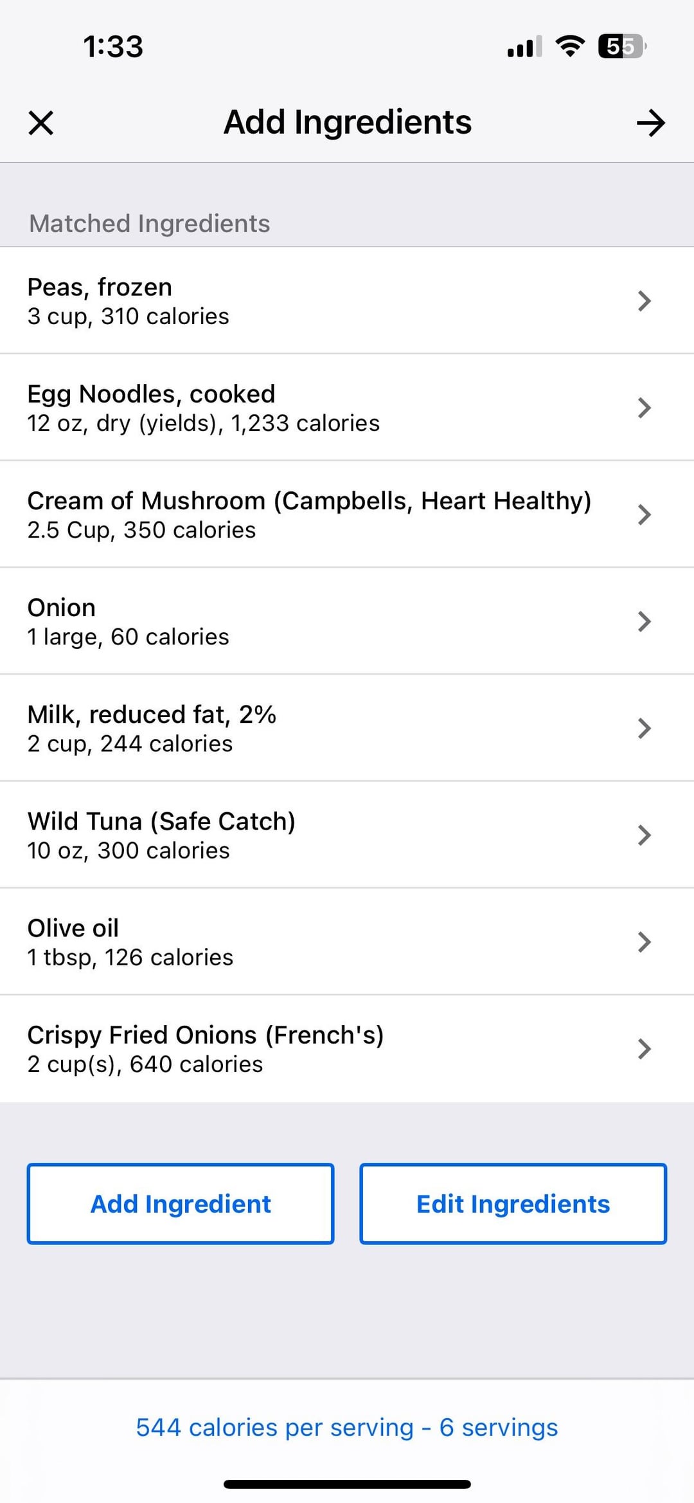The image size is (694, 1503).
Task: Tap the X close icon
Action: (41, 122)
